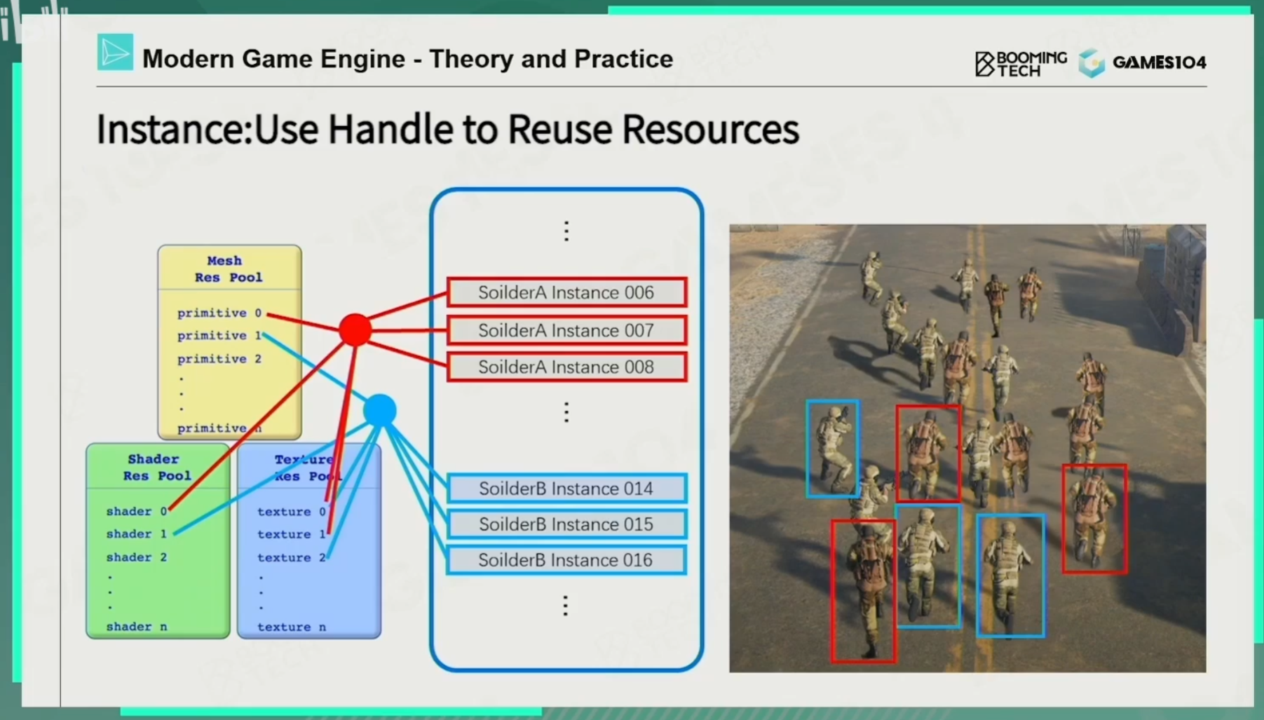Select SoilderA Instance 006

[566, 292]
